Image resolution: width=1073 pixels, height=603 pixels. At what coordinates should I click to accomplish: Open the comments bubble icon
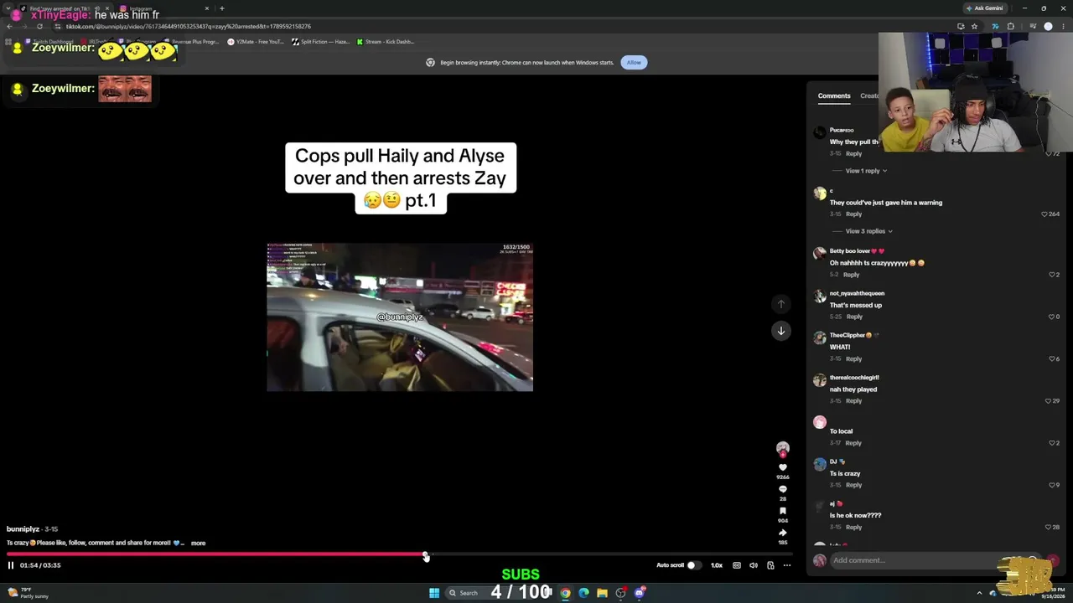click(x=783, y=489)
